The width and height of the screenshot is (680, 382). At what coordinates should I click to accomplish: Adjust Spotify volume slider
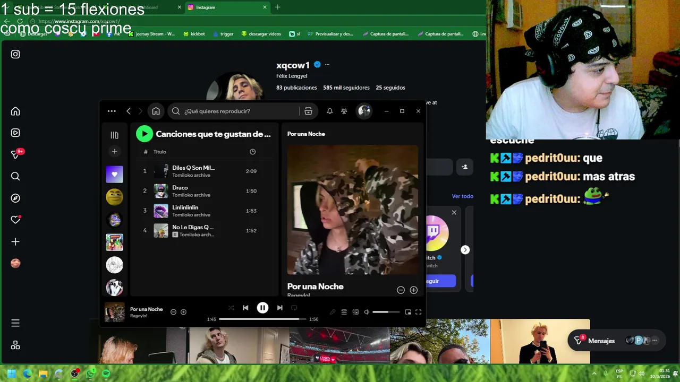pyautogui.click(x=386, y=312)
